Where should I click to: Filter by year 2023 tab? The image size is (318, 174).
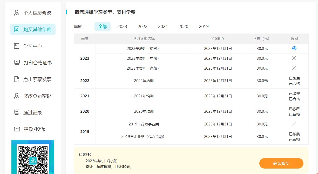tap(122, 26)
